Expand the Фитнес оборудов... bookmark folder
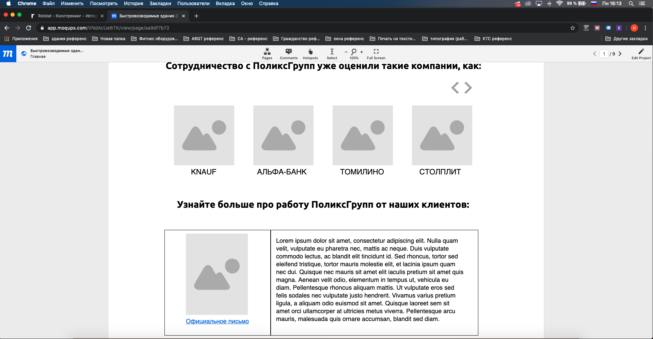Screen dimensions: 653x339 (x=155, y=39)
